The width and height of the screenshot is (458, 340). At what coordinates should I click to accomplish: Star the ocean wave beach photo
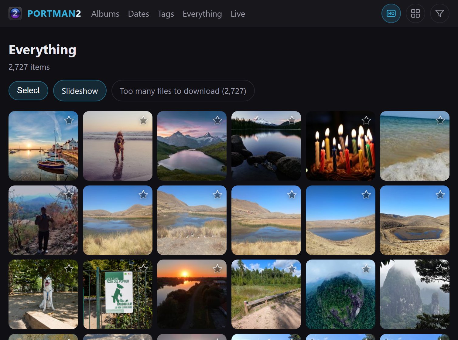pos(440,120)
